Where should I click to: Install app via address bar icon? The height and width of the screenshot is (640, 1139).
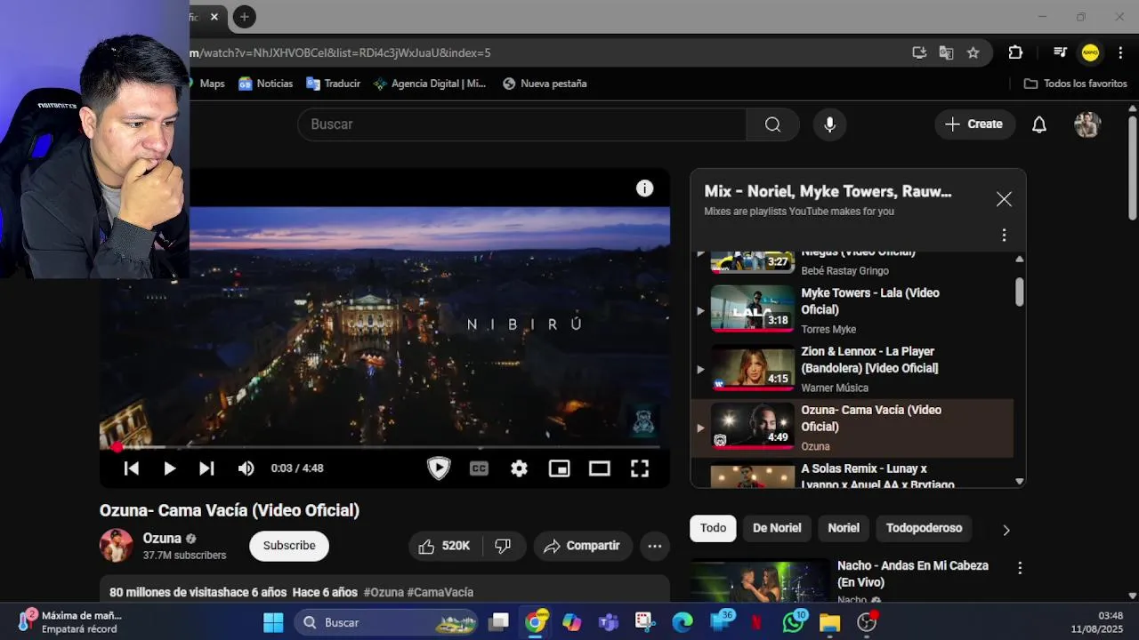[x=919, y=52]
